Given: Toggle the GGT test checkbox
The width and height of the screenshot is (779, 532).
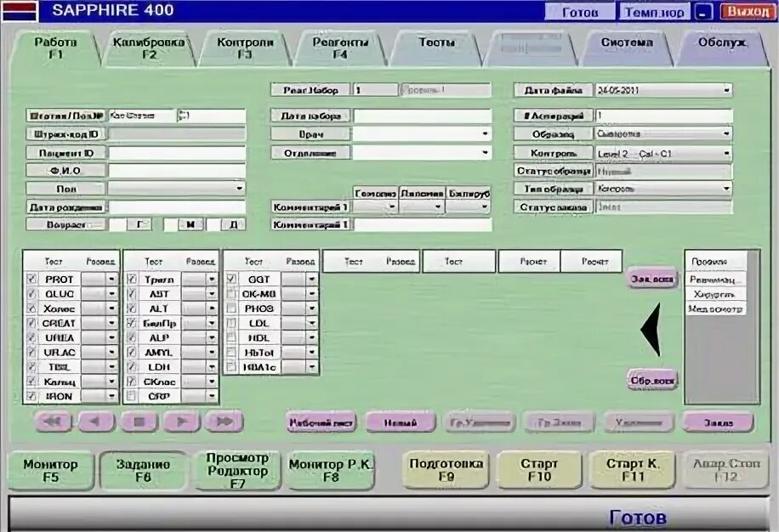Looking at the screenshot, I should pos(231,279).
